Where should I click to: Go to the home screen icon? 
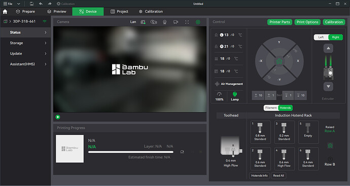(x=5, y=12)
